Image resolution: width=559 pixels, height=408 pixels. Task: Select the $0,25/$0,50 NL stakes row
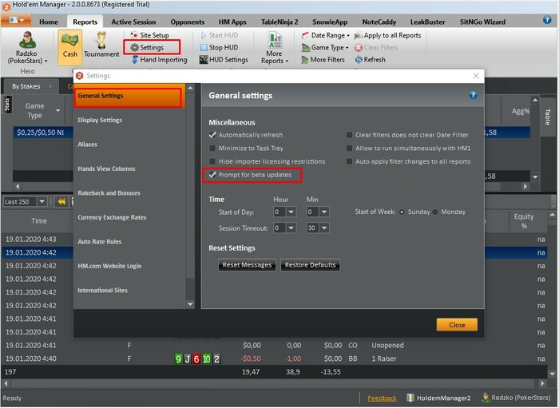(x=43, y=133)
